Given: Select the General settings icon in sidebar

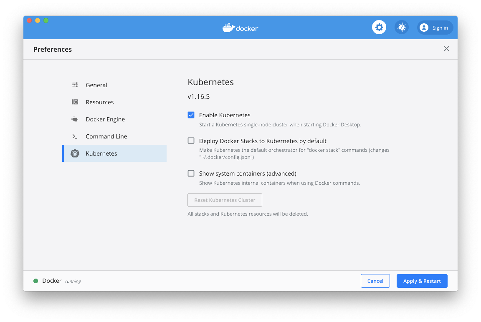Looking at the screenshot, I should (x=75, y=85).
